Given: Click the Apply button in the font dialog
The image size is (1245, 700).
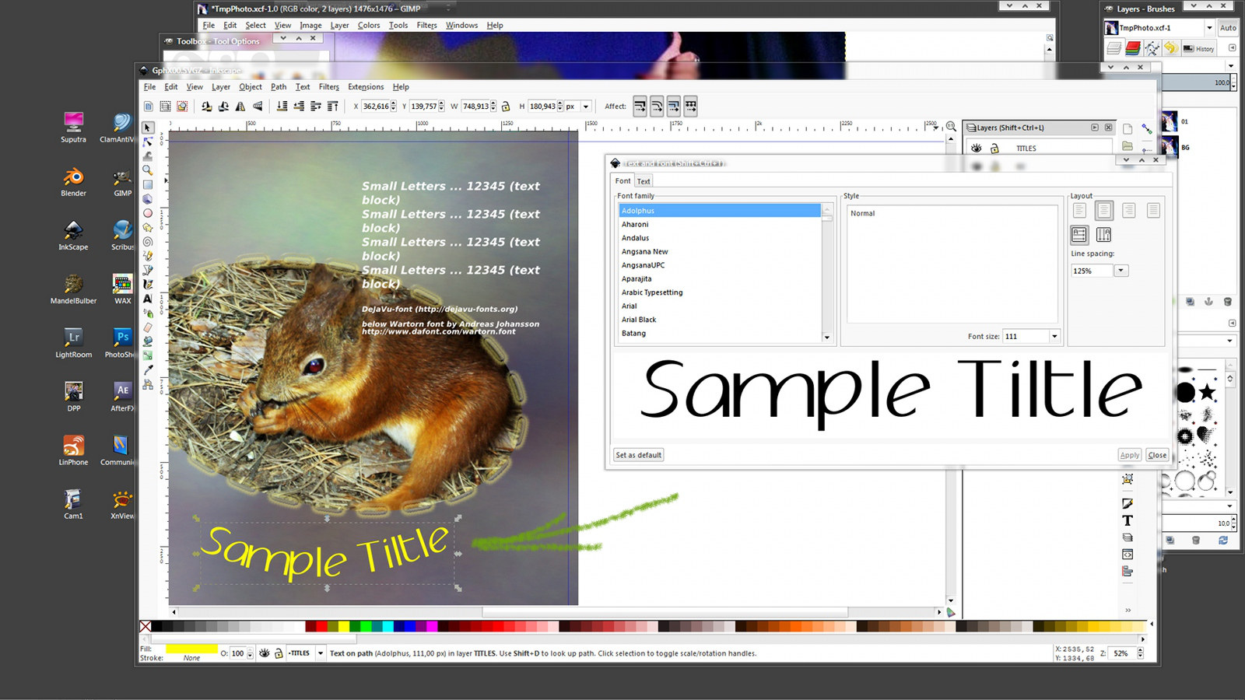Looking at the screenshot, I should tap(1129, 455).
